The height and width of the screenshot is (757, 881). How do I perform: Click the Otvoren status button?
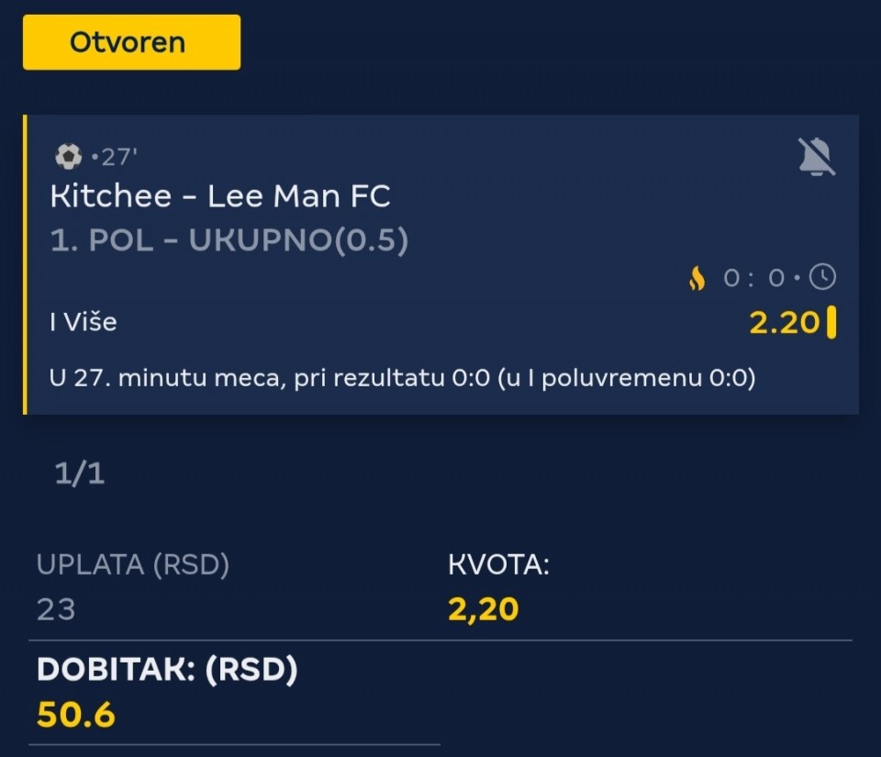131,42
